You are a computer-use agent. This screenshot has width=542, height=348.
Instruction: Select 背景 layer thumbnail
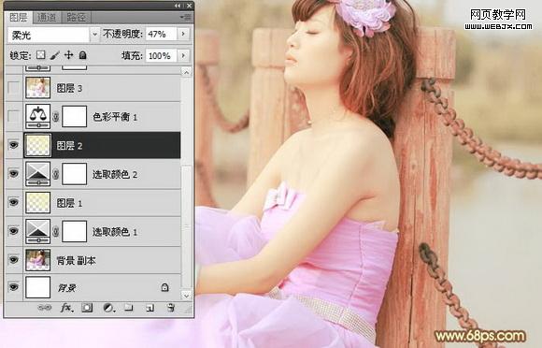coord(38,287)
